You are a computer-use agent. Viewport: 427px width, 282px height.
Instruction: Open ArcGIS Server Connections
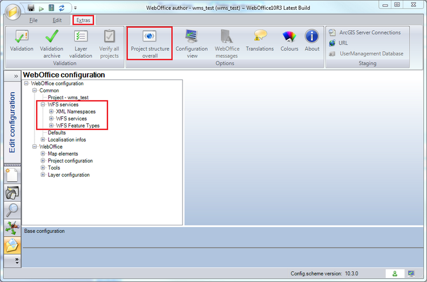click(x=365, y=33)
